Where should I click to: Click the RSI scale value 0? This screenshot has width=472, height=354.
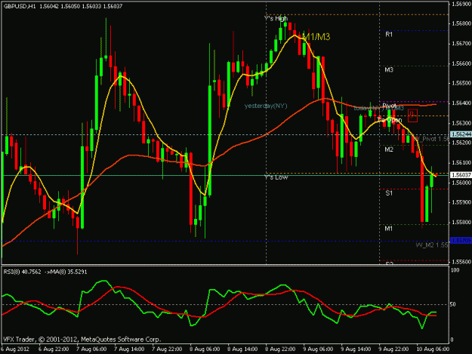coord(452,340)
